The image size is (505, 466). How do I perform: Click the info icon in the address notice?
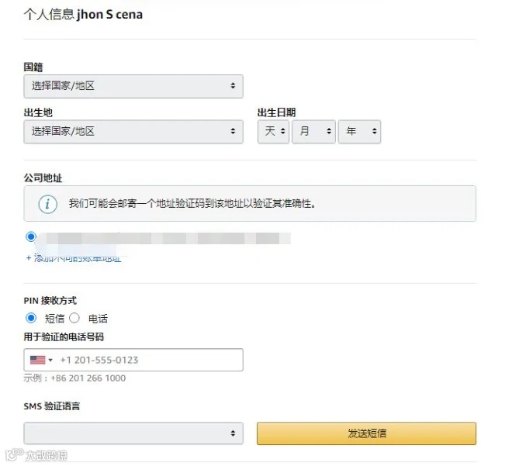[x=48, y=204]
